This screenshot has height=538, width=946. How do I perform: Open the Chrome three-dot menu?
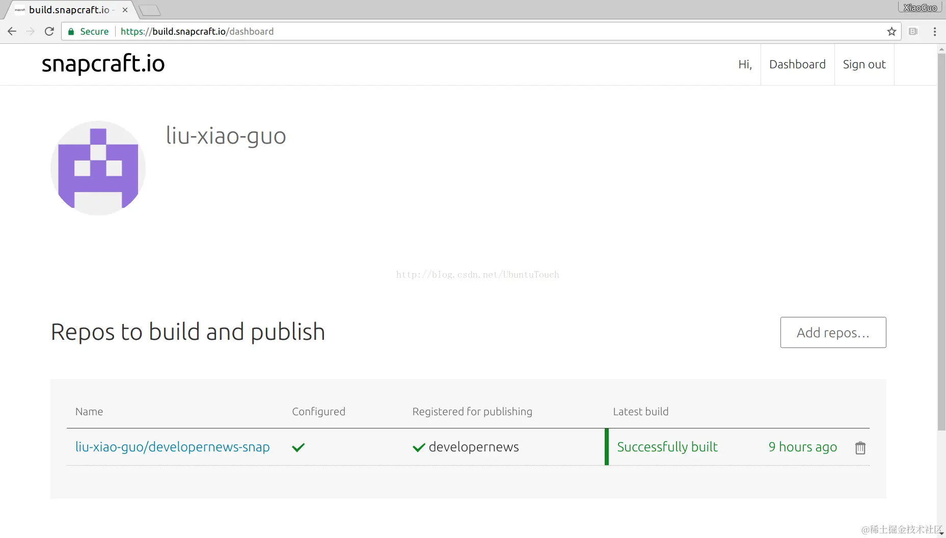[935, 32]
